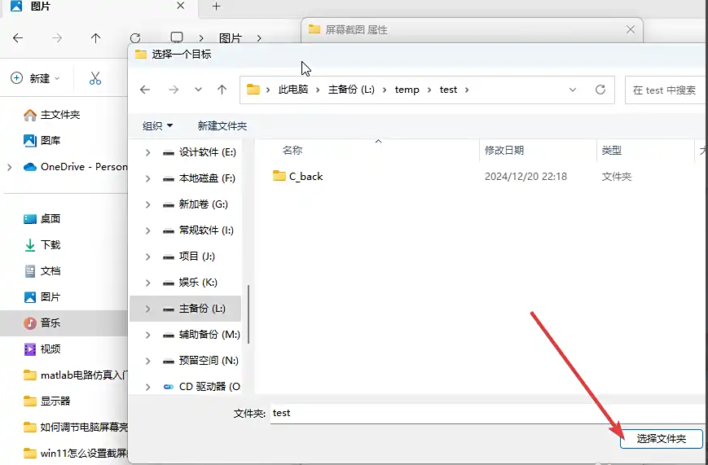Open the address bar history dropdown
This screenshot has width=708, height=465.
[x=573, y=90]
